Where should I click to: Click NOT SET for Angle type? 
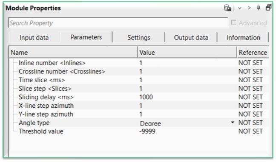[x=250, y=123]
